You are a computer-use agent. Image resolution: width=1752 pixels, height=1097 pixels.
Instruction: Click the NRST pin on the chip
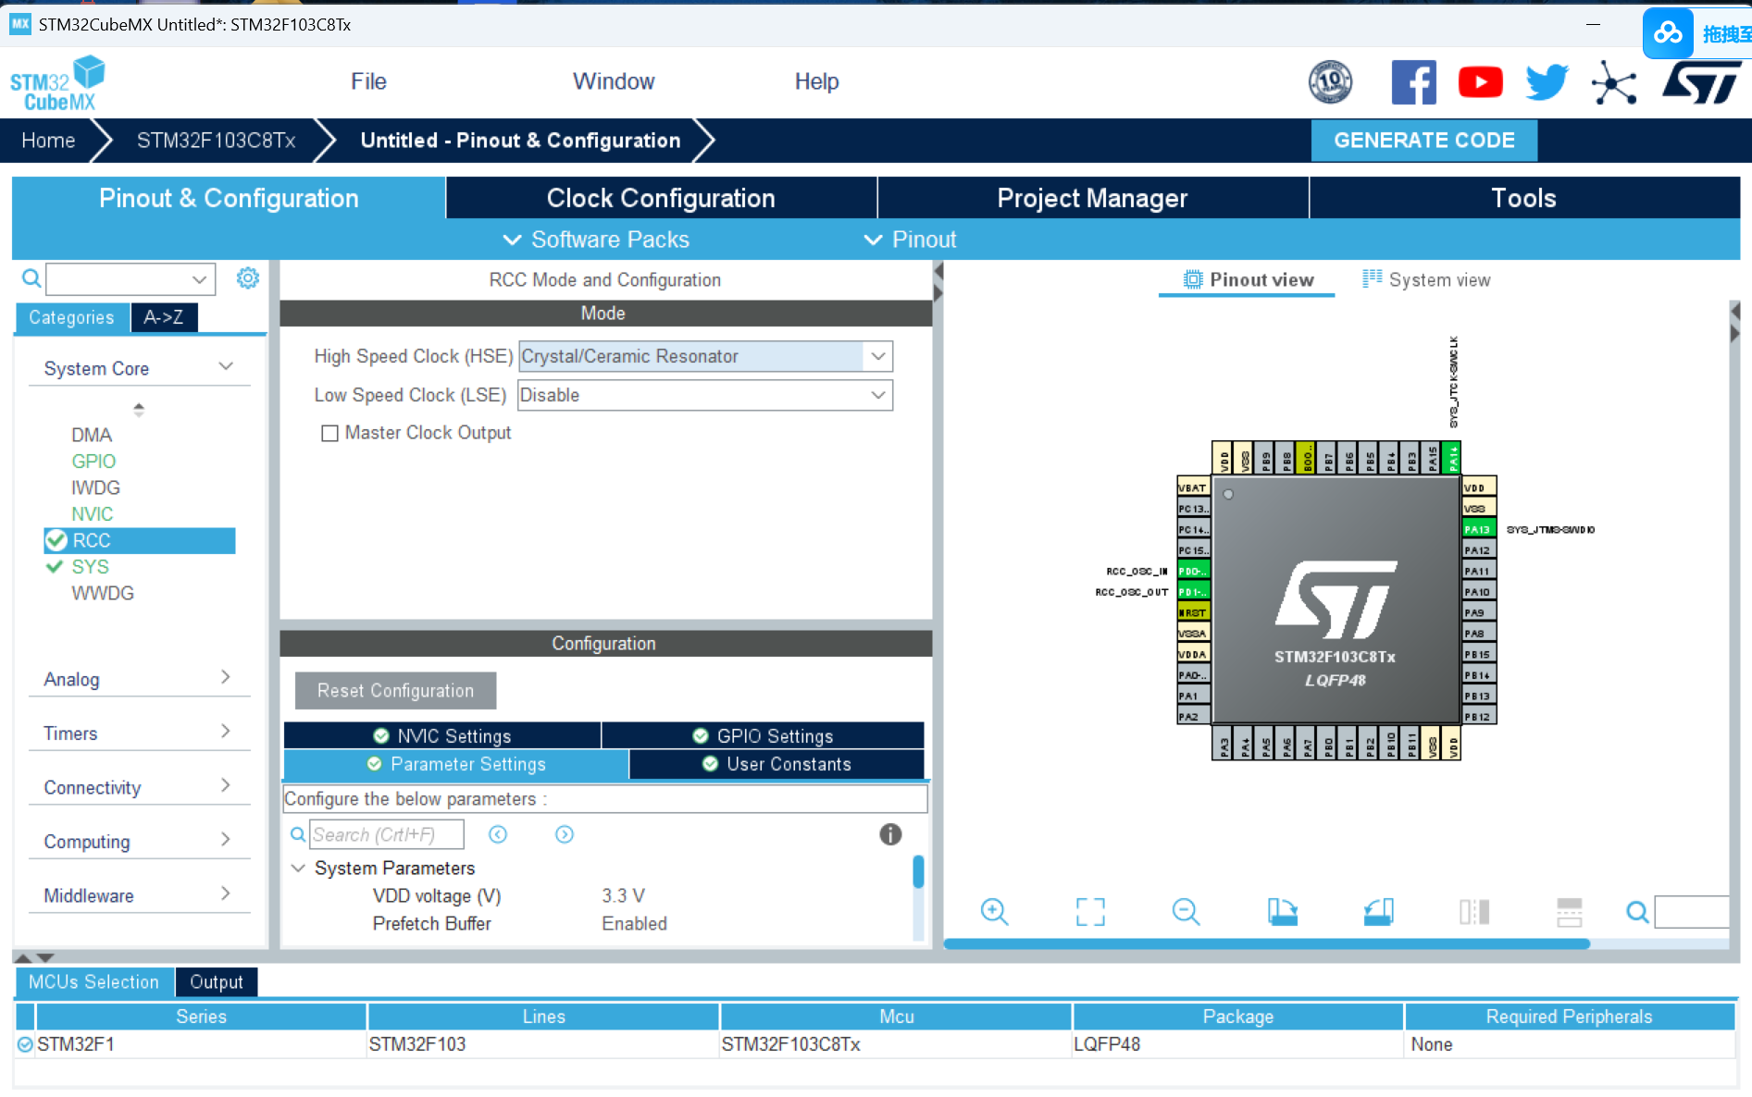[1193, 612]
